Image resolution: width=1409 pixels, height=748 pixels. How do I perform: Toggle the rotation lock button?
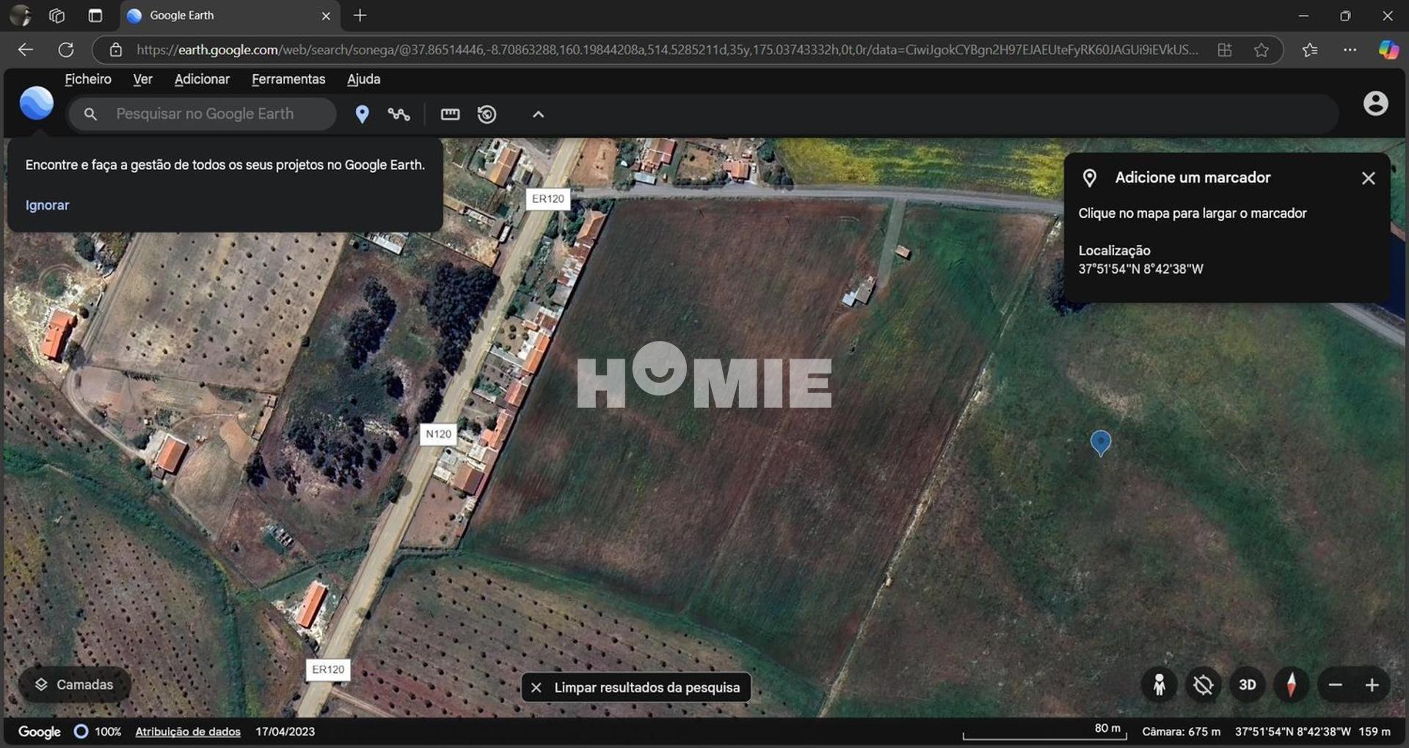[x=1204, y=685]
